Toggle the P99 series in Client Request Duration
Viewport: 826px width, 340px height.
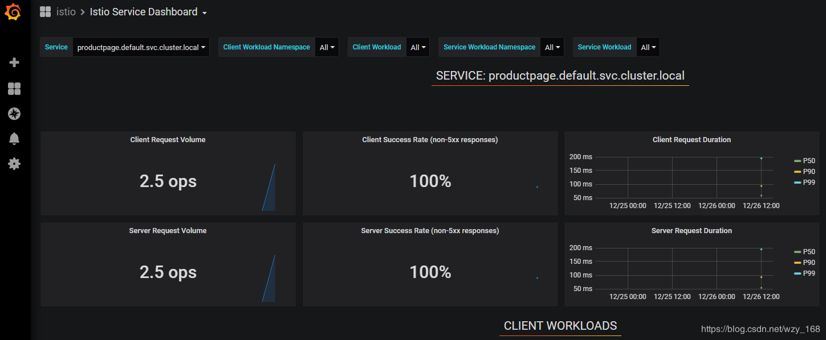[x=805, y=182]
